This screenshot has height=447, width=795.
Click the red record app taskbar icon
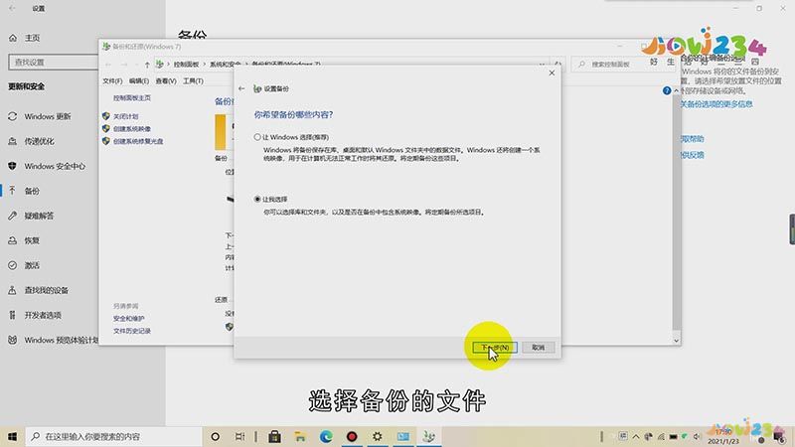(x=352, y=436)
